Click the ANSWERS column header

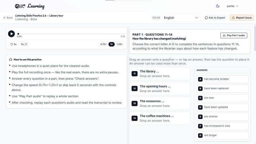pyautogui.click(x=202, y=70)
